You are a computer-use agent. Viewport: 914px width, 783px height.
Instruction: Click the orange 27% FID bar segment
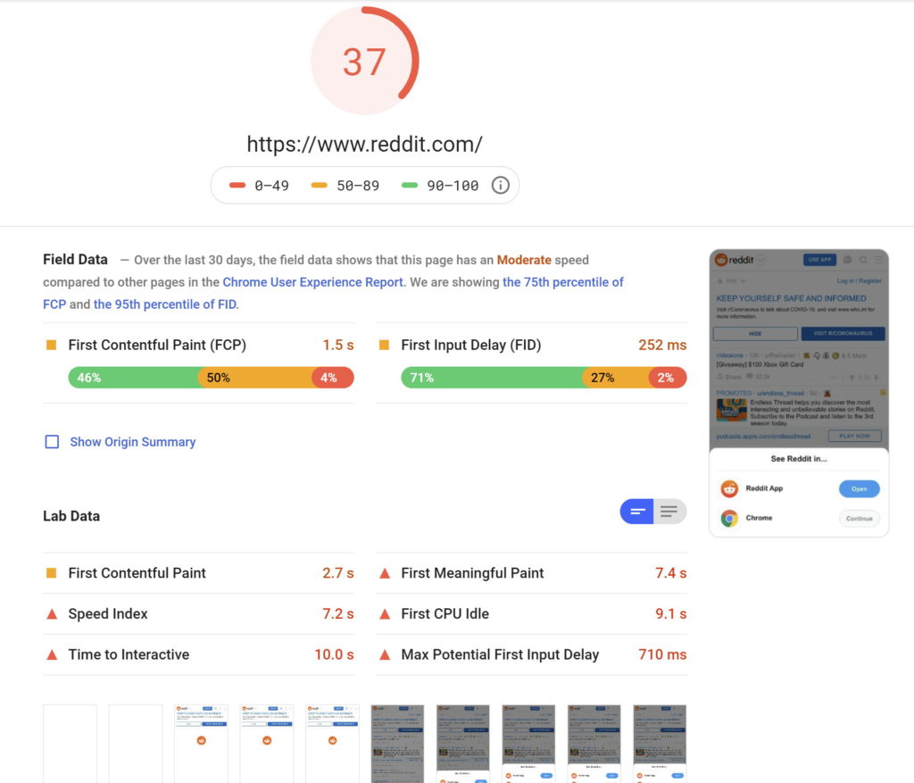pos(617,378)
